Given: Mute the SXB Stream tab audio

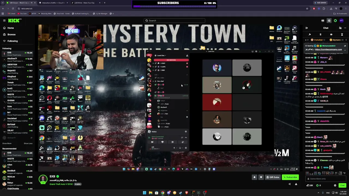Looking at the screenshot, I should pyautogui.click(x=31, y=3).
